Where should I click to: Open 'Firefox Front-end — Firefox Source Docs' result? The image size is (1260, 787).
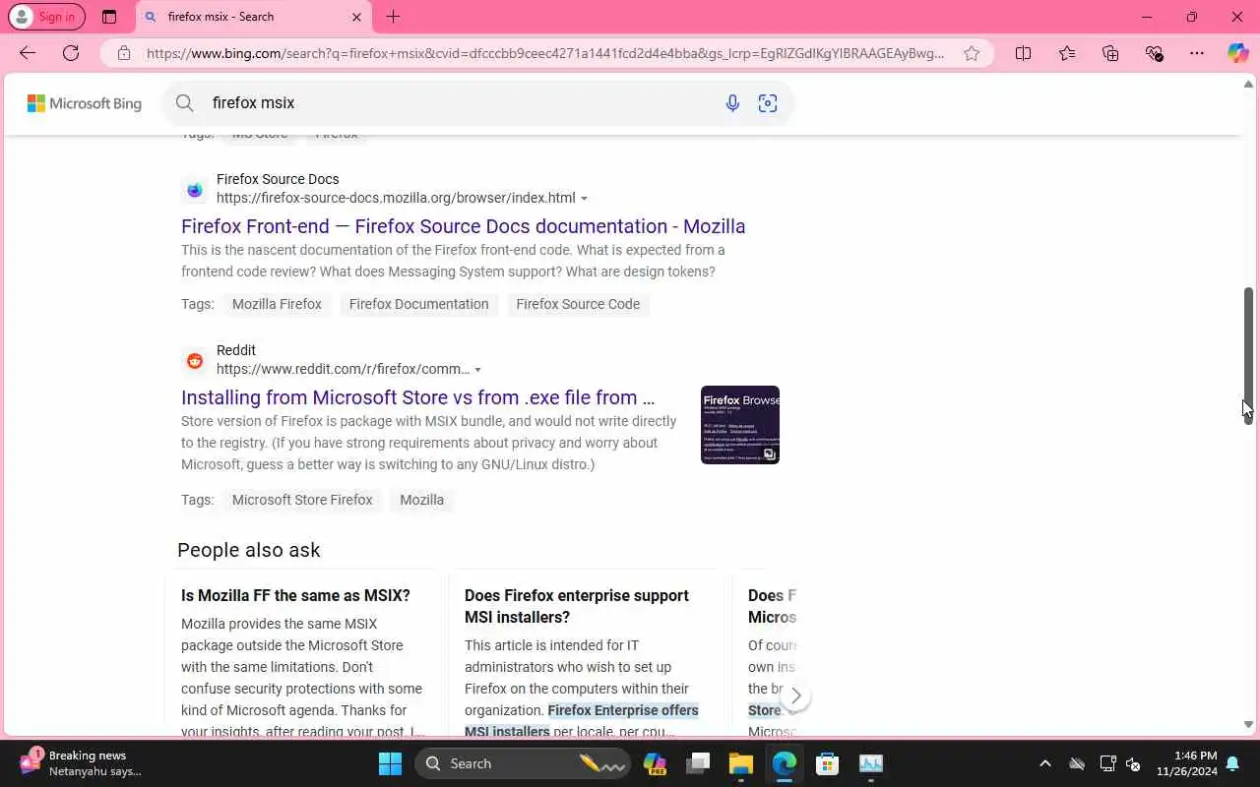coord(463,226)
